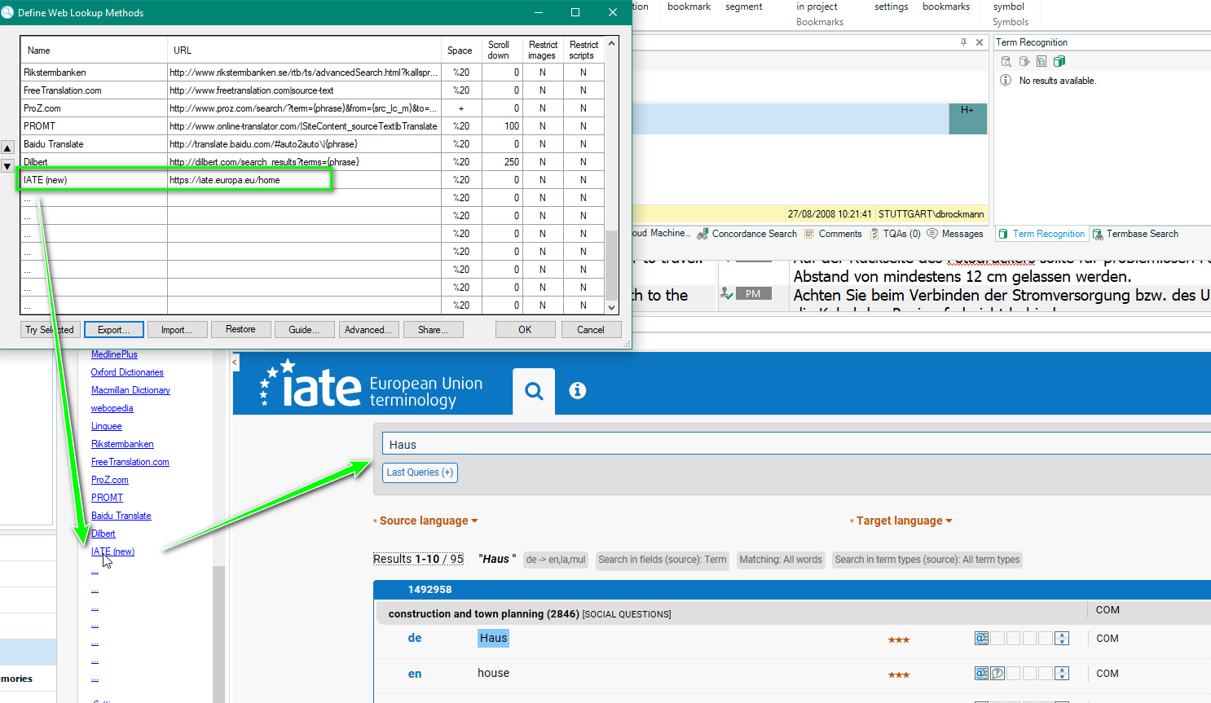Click the dialog's vertical scrollbar thumb
The height and width of the screenshot is (703, 1211).
(612, 266)
